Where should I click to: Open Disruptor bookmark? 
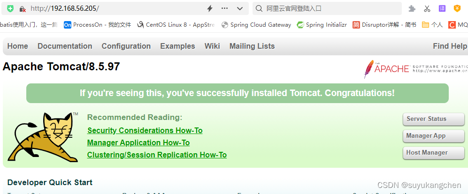[384, 25]
